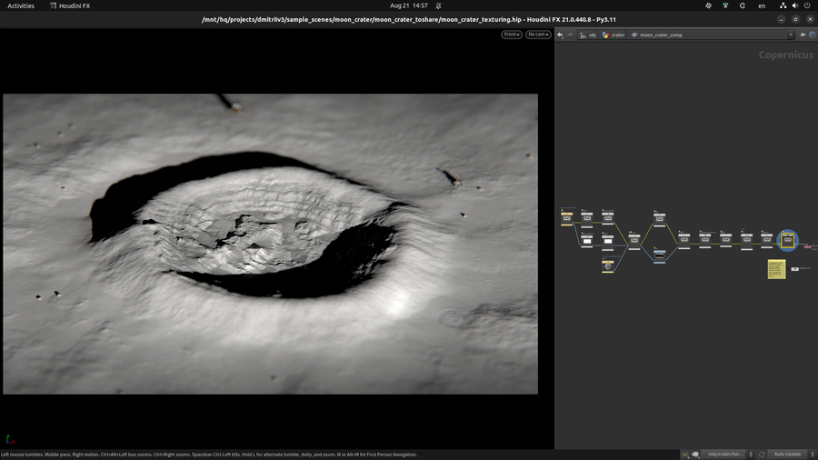The image size is (818, 460).
Task: Open the No cam camera dropdown
Action: [x=538, y=35]
